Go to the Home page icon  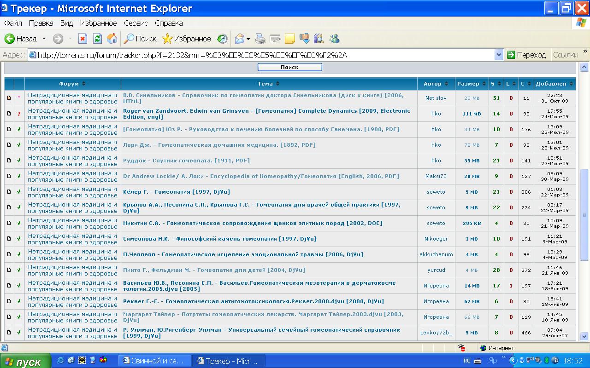112,39
